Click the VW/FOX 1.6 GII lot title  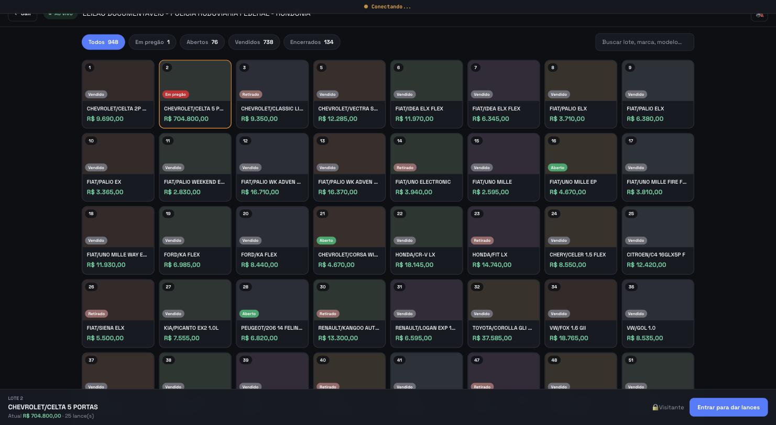click(567, 328)
